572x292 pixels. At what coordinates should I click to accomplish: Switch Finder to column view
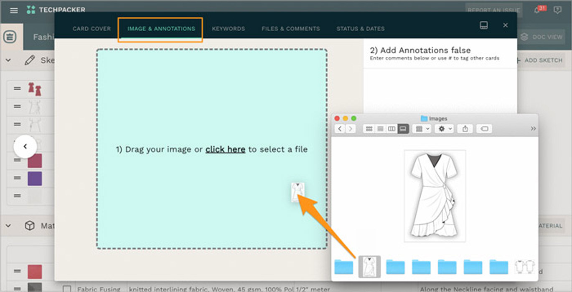[392, 129]
